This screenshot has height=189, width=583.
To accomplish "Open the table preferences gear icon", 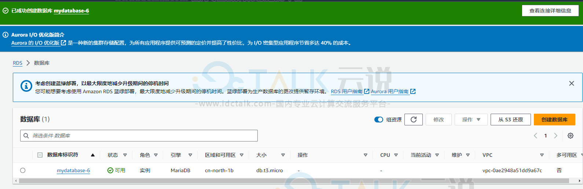I will pos(571,136).
